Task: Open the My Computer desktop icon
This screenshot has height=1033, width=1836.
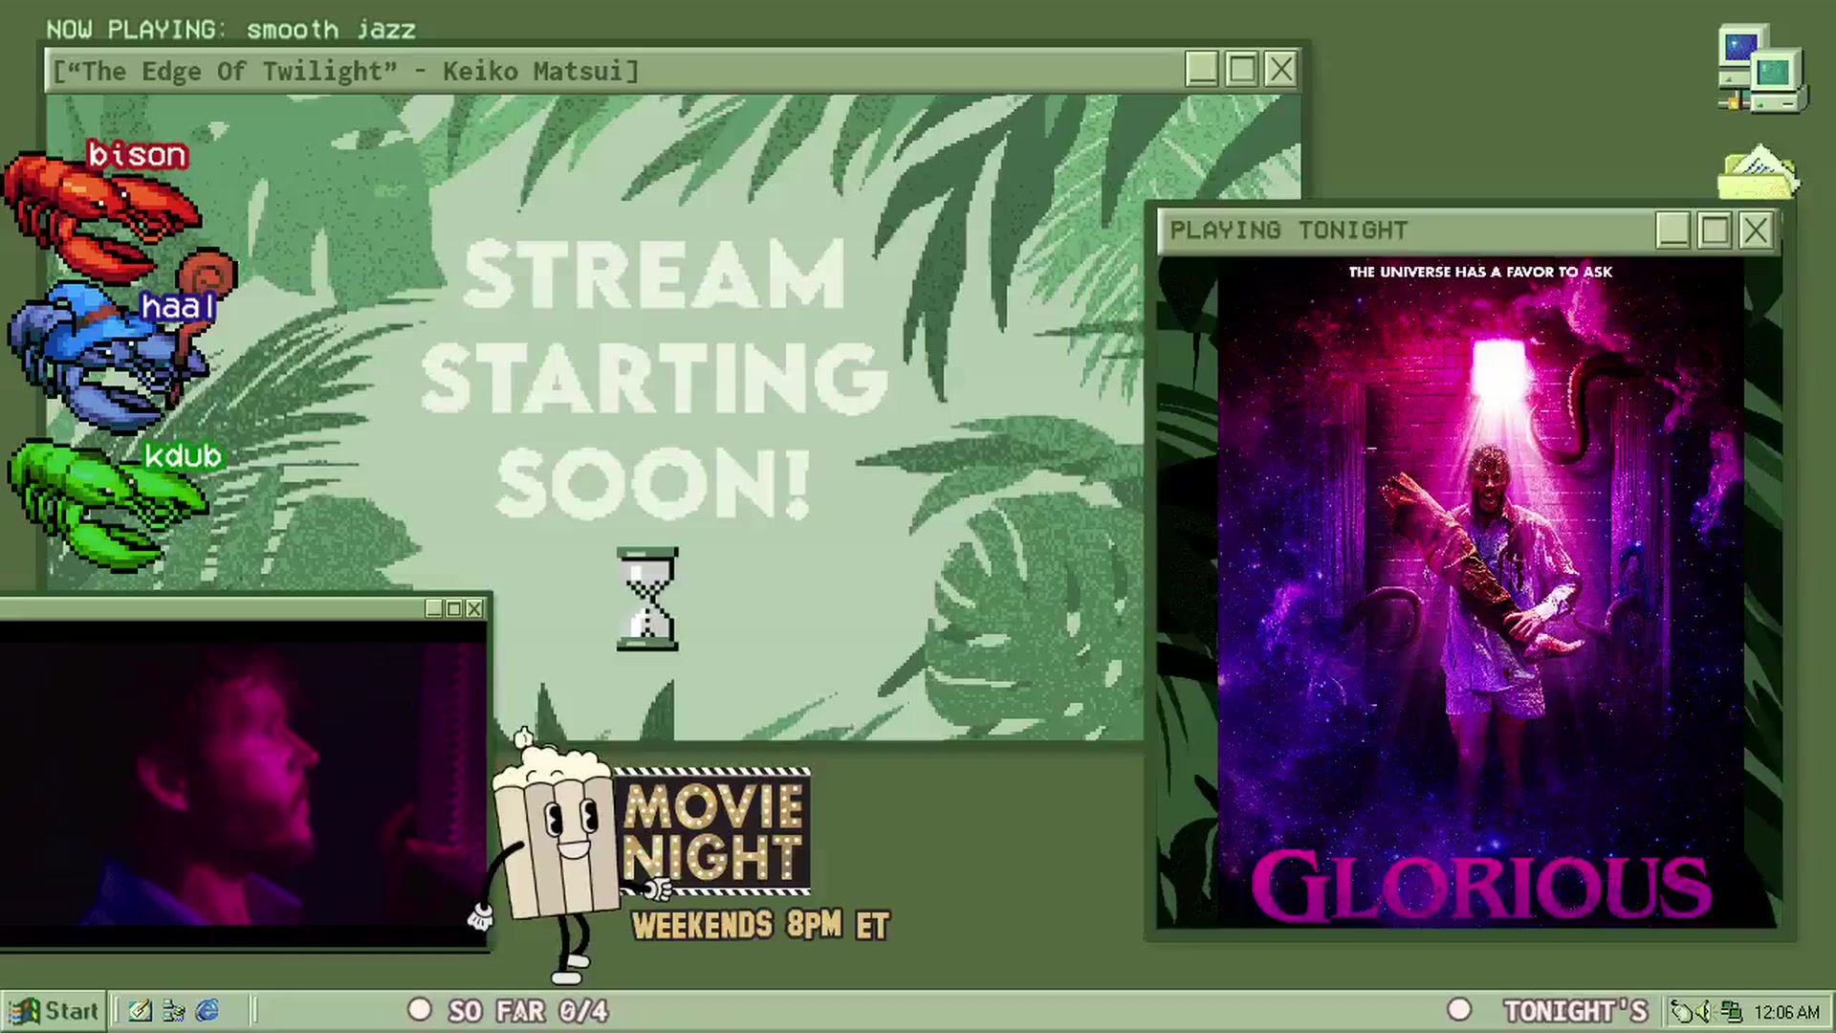Action: [x=1761, y=71]
